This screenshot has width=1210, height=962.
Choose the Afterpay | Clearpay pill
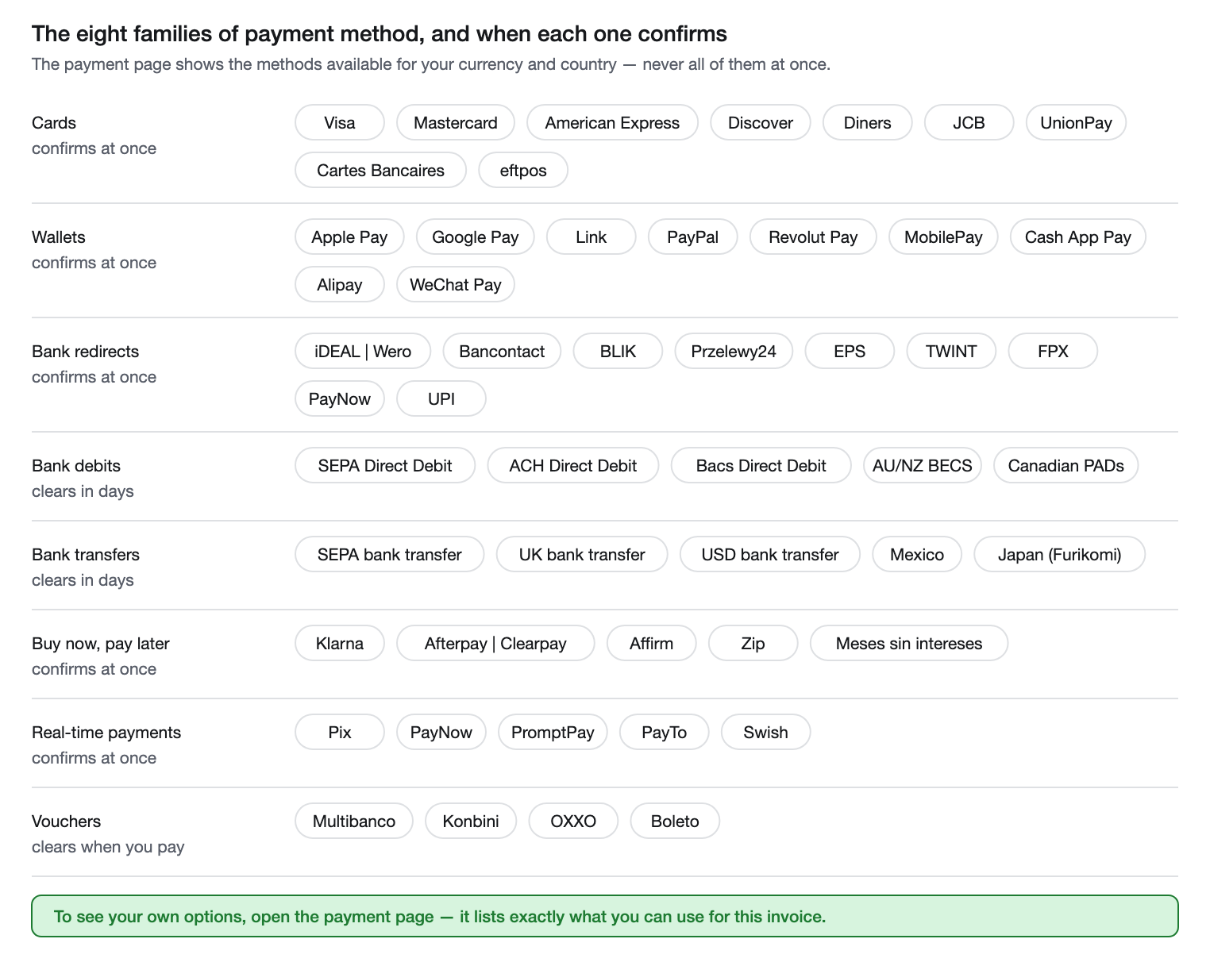click(x=495, y=643)
